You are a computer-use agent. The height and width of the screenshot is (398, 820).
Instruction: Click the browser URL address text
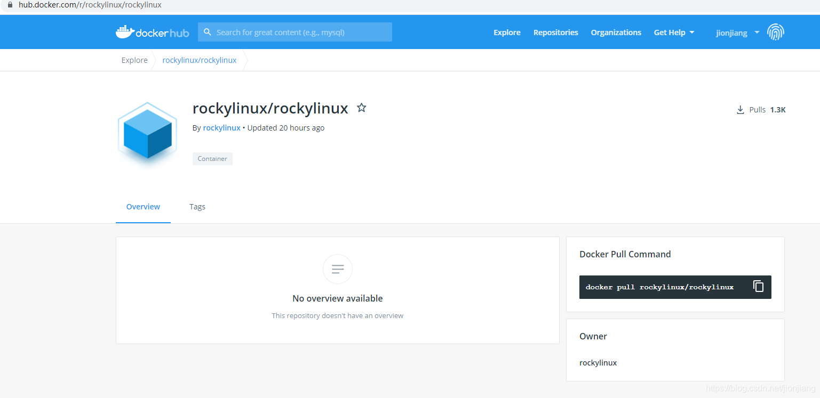90,5
